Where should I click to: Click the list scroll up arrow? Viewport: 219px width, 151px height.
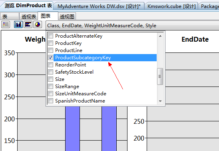point(160,36)
